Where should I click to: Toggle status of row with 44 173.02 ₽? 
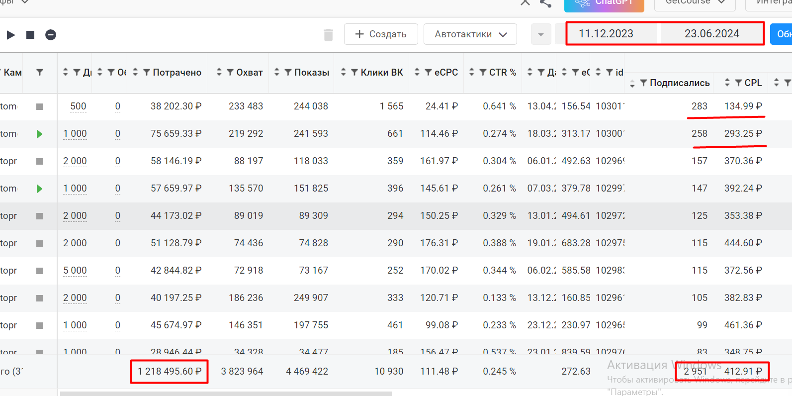pyautogui.click(x=40, y=216)
